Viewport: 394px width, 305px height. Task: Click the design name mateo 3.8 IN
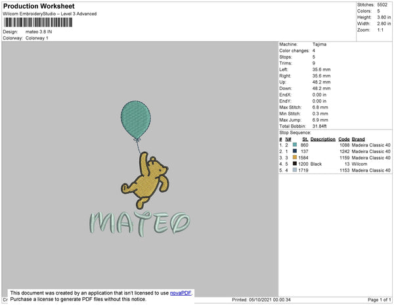(x=39, y=32)
